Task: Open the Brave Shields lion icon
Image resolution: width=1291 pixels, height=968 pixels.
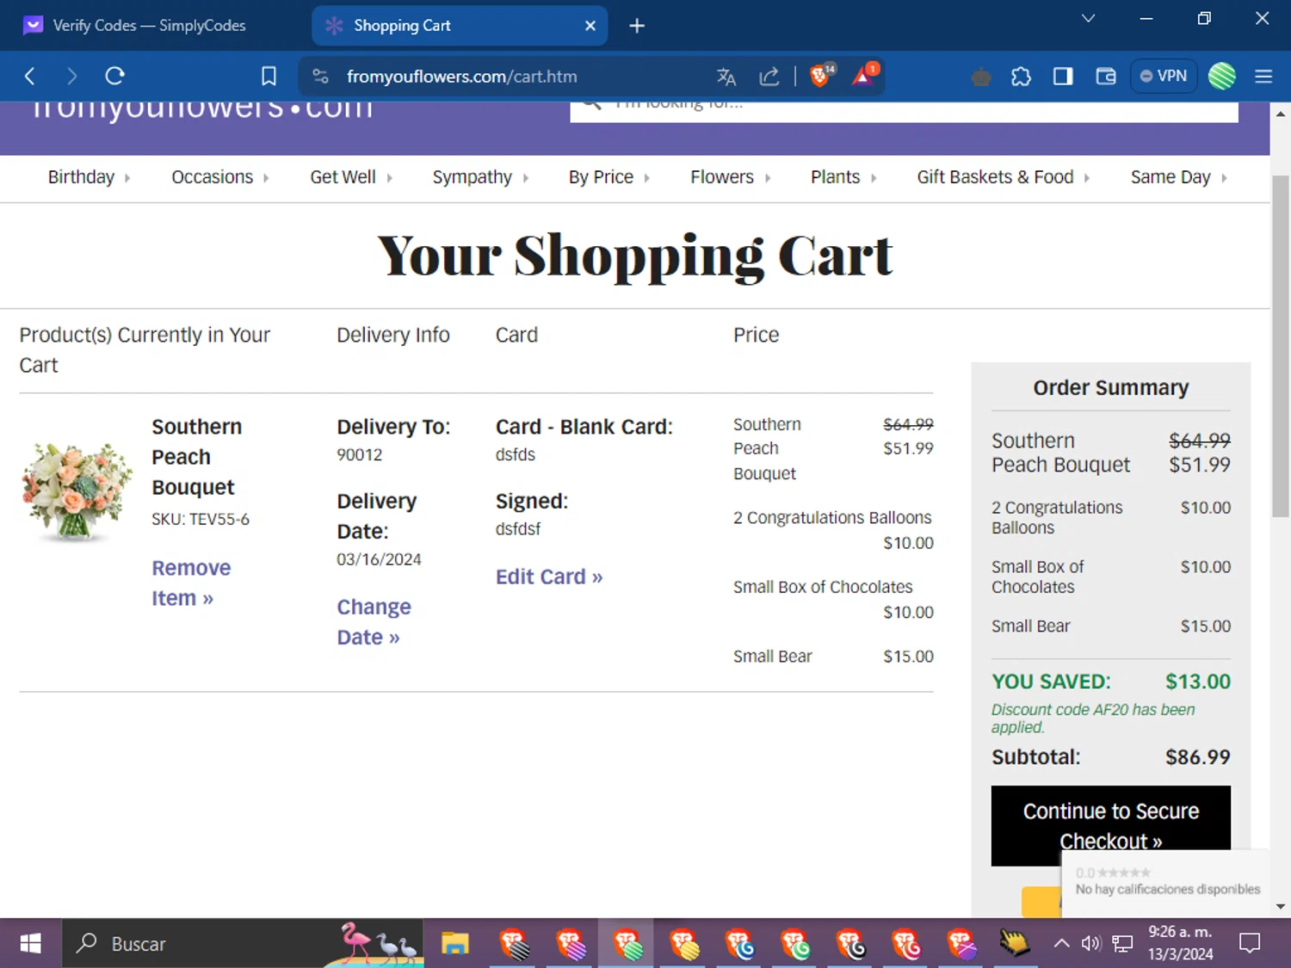Action: point(822,76)
